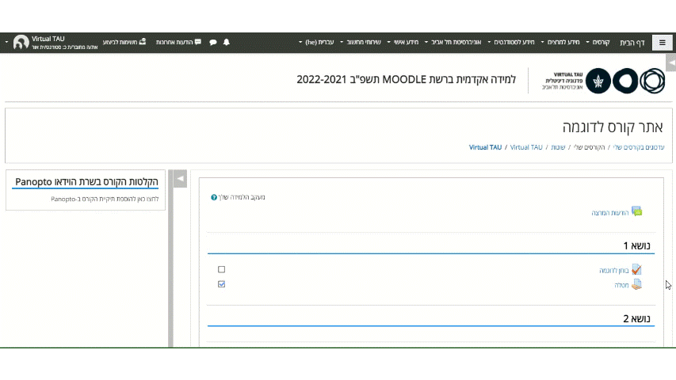Click the notifications bell icon

point(227,42)
